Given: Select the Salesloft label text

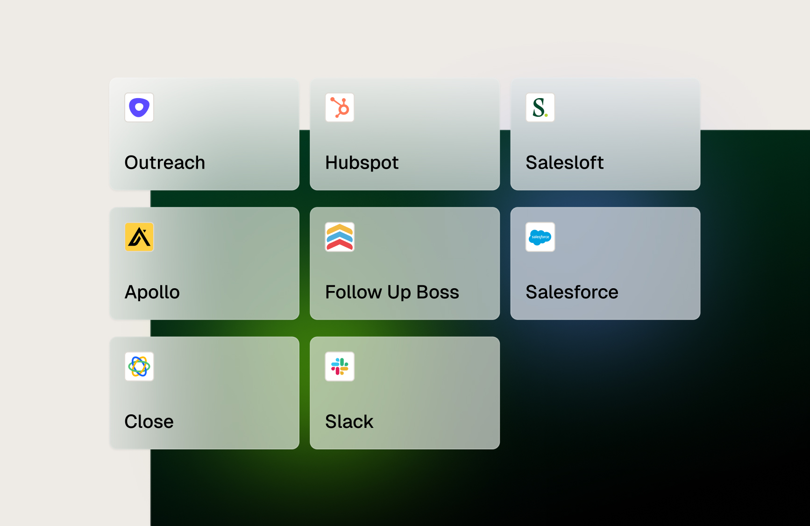Looking at the screenshot, I should (565, 163).
